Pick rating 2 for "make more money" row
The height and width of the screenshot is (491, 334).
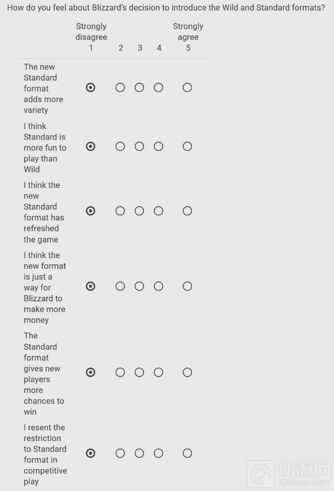click(x=120, y=286)
